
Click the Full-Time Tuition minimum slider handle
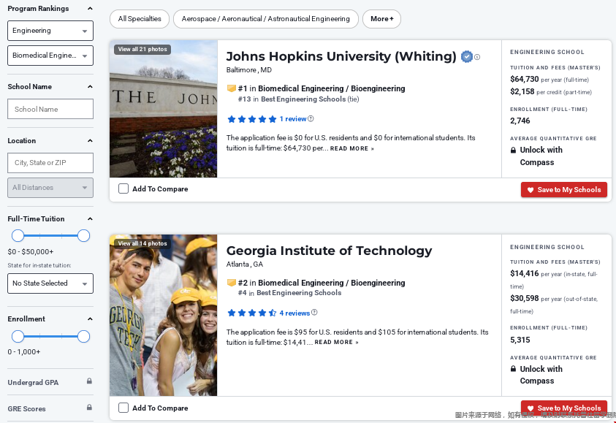point(18,236)
